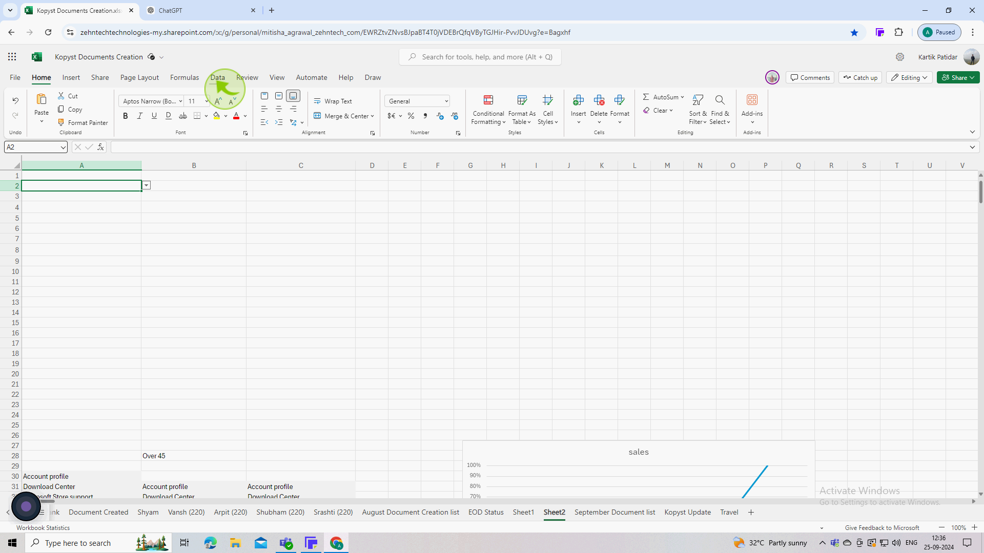Decrease font size with the smaller A icon

(232, 101)
